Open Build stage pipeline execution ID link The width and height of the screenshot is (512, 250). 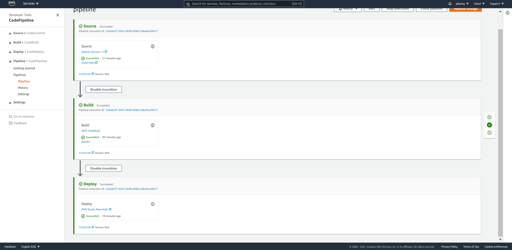click(x=132, y=110)
